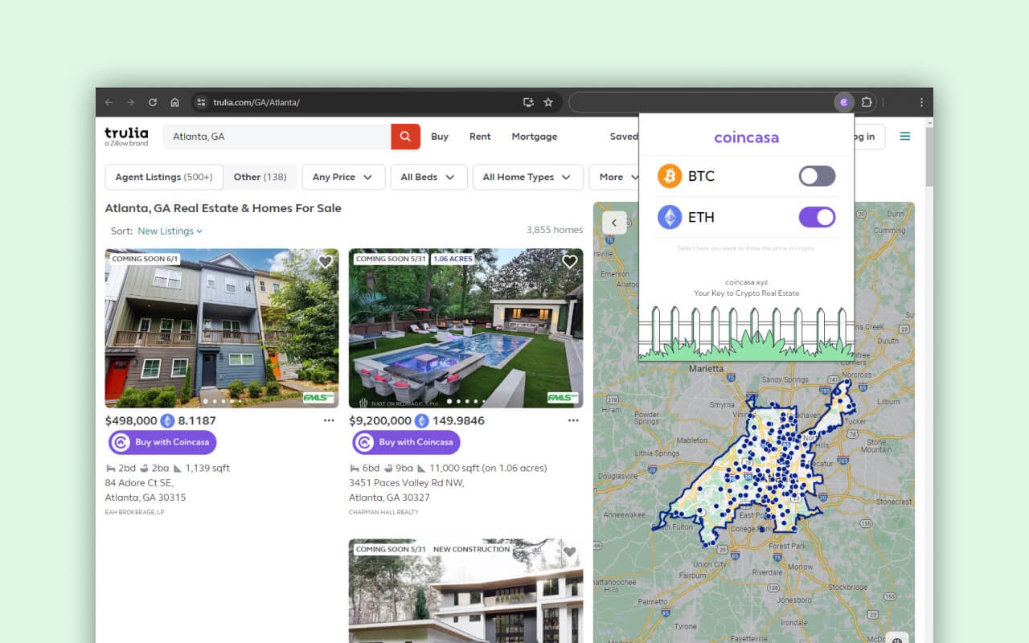The height and width of the screenshot is (643, 1029).
Task: Save the new construction listing with heart
Action: (569, 552)
